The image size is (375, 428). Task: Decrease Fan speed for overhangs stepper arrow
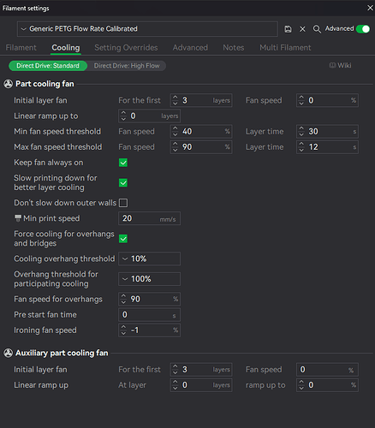tap(123, 302)
